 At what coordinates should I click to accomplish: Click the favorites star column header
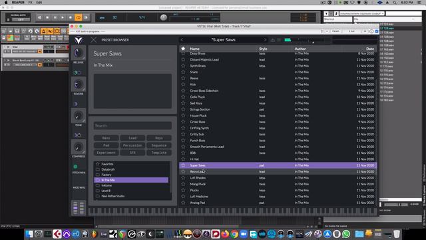183,49
